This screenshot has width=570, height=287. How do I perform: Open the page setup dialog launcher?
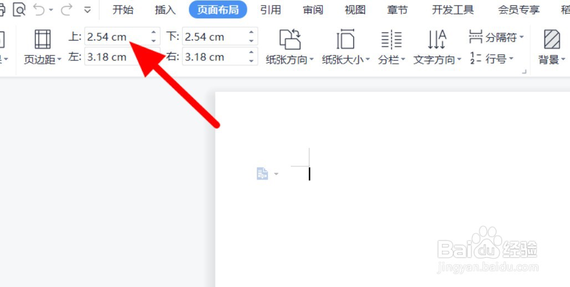524,72
